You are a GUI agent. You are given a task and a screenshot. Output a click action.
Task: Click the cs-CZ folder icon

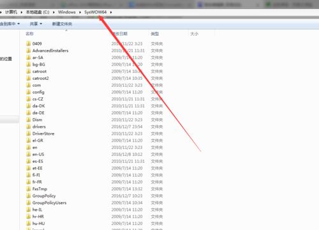pos(28,99)
